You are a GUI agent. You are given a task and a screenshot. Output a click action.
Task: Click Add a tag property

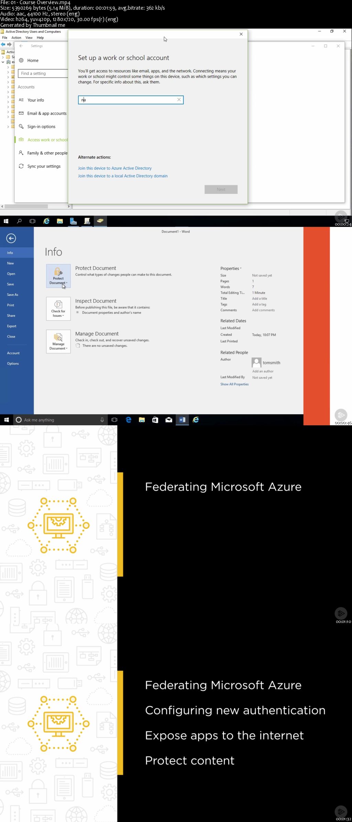click(x=259, y=304)
